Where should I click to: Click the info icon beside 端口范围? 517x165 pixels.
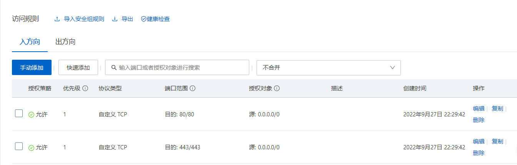[193, 88]
